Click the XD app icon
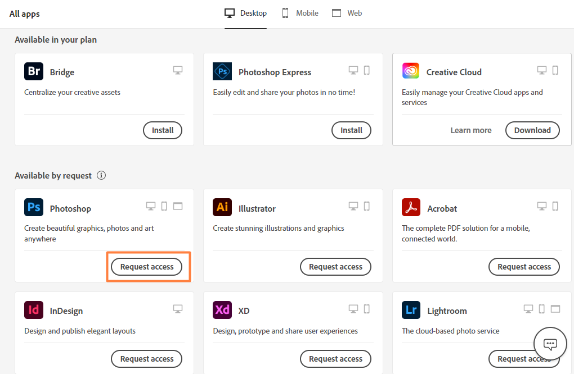Image resolution: width=574 pixels, height=374 pixels. tap(222, 310)
